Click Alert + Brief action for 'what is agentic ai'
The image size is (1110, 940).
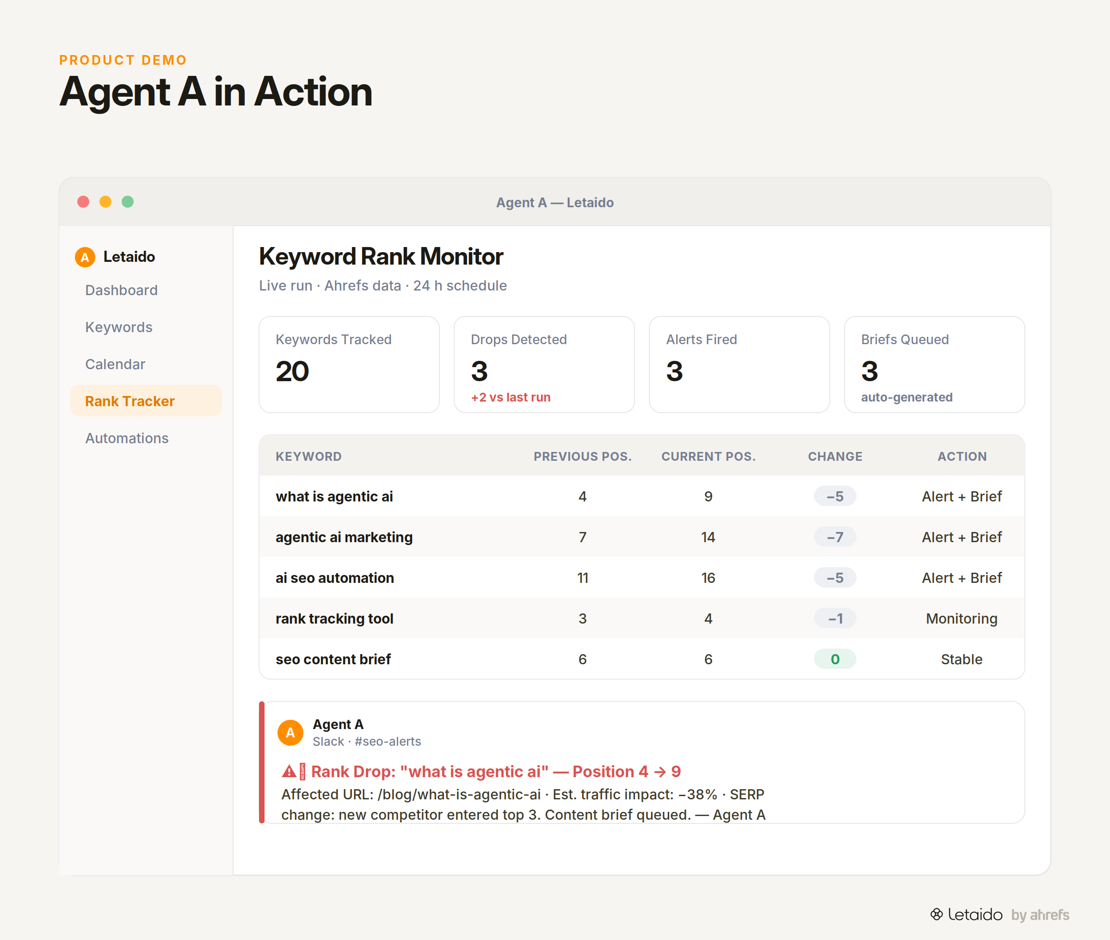[x=962, y=496]
